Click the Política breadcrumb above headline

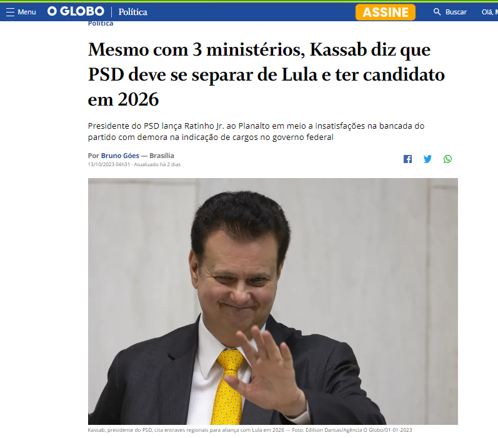[101, 24]
